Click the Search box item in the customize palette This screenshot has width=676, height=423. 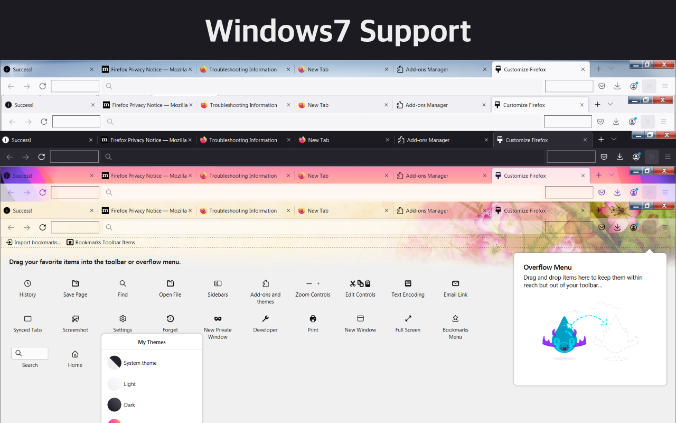coord(30,353)
